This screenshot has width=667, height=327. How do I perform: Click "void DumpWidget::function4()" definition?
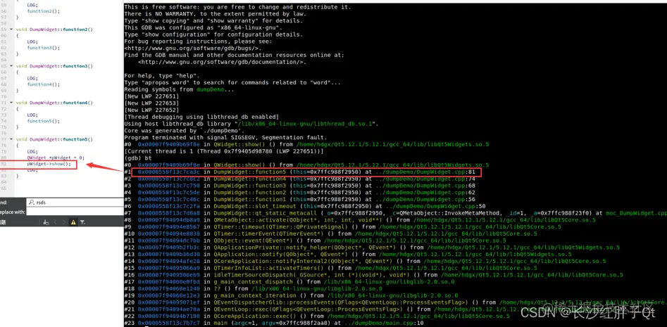pos(54,103)
